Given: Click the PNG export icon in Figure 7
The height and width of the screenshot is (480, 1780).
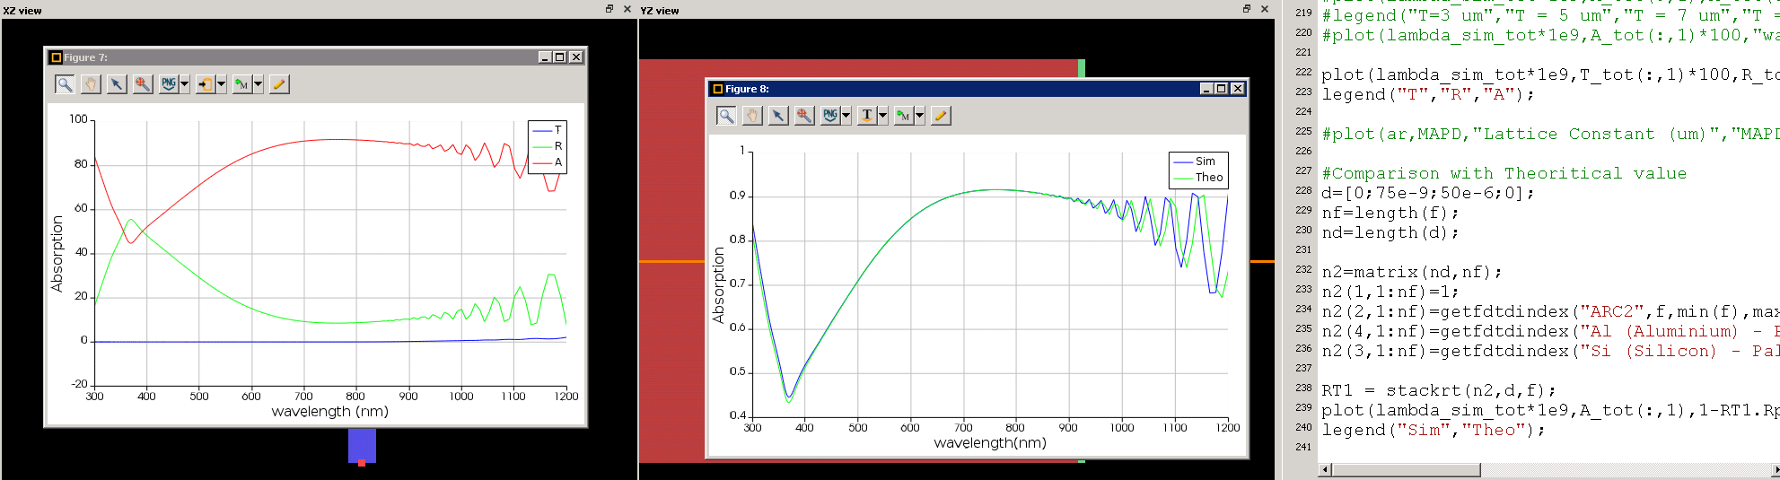Looking at the screenshot, I should tap(169, 84).
